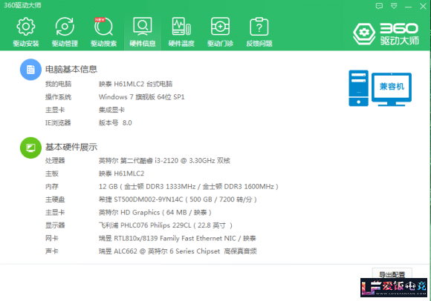
Task: Click the 导出配置 button
Action: point(392,274)
